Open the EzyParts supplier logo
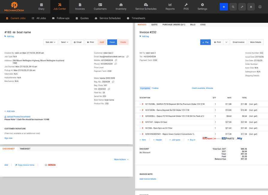 pyautogui.click(x=228, y=139)
